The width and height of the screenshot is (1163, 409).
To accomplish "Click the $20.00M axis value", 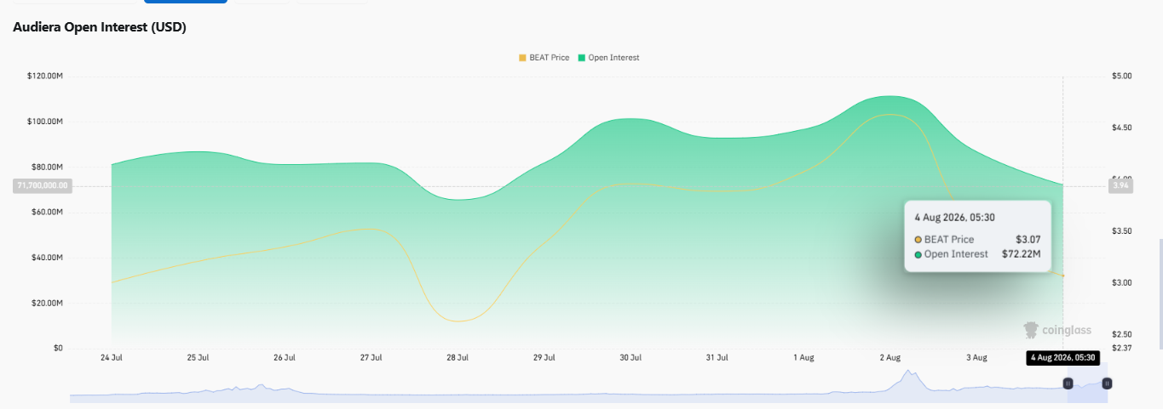I will click(47, 304).
